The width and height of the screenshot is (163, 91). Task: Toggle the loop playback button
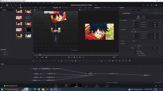coord(83,57)
